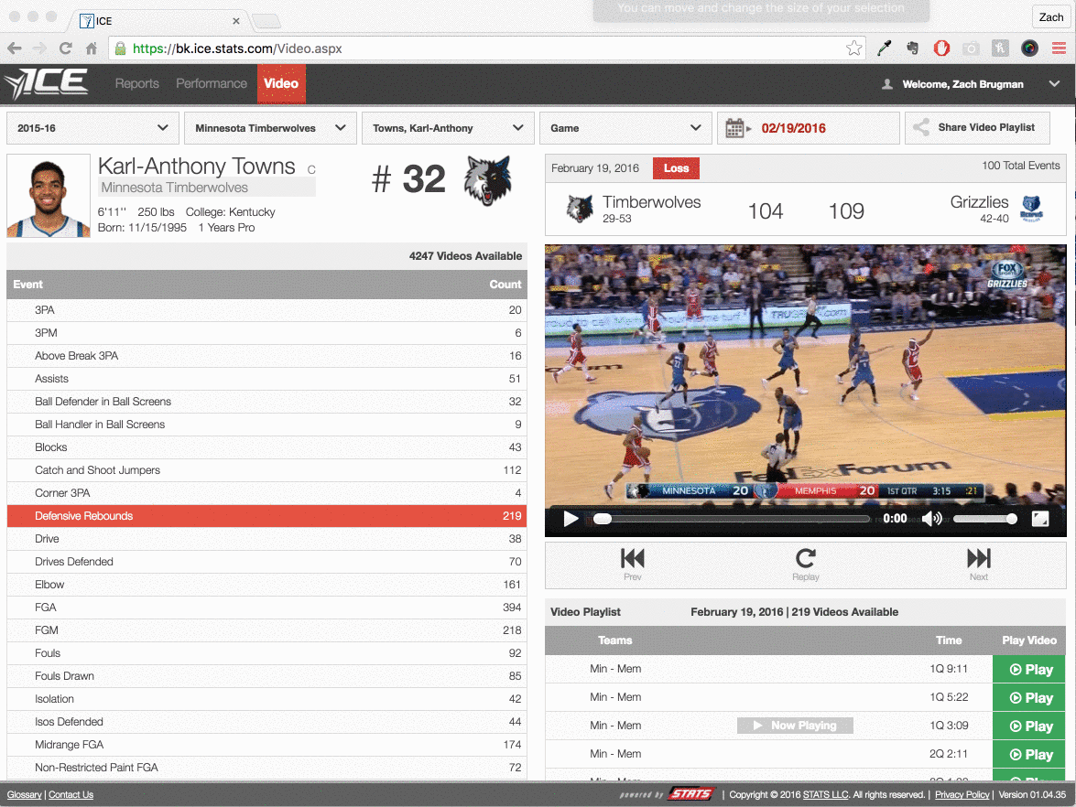Screen dimensions: 1076x807
Task: Open the Towns, Karl-Anthony player dropdown
Action: click(x=447, y=128)
